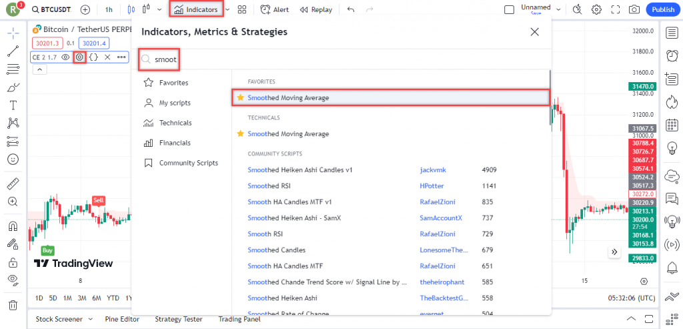The height and width of the screenshot is (329, 683).
Task: Click the Publish button
Action: pos(663,9)
